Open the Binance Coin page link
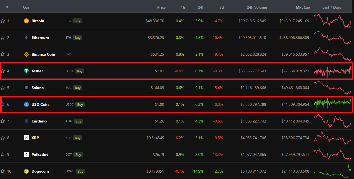Image resolution: width=354 pixels, height=179 pixels. (x=43, y=54)
